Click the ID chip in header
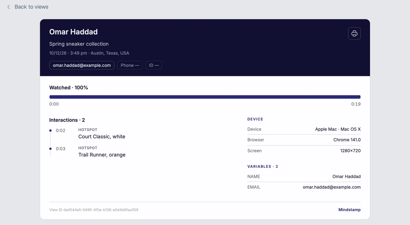 tap(154, 65)
